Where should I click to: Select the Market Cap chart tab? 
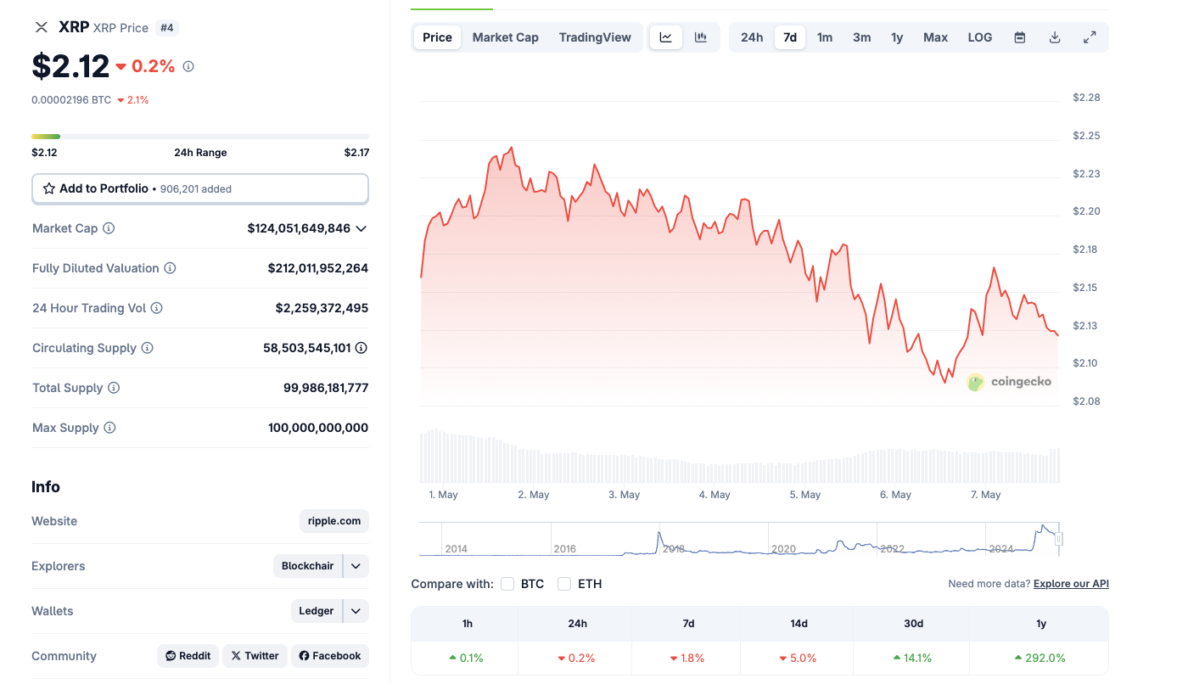(506, 37)
